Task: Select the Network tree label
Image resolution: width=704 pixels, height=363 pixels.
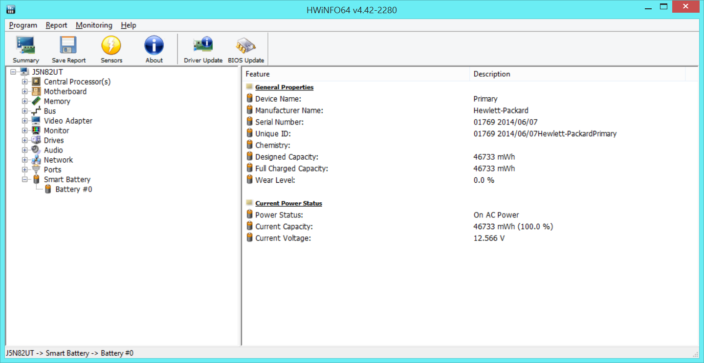Action: point(58,160)
